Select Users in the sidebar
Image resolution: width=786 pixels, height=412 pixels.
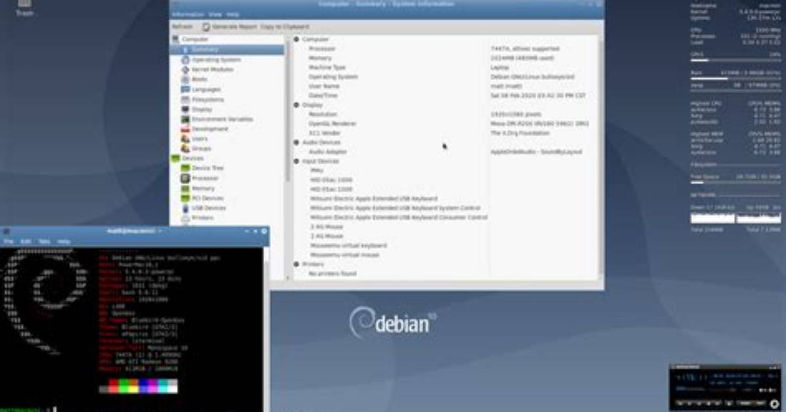[200, 138]
